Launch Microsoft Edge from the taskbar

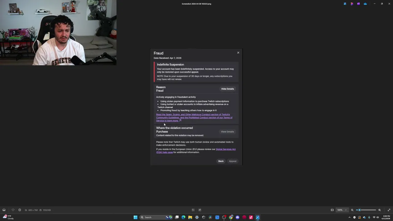coord(184,217)
